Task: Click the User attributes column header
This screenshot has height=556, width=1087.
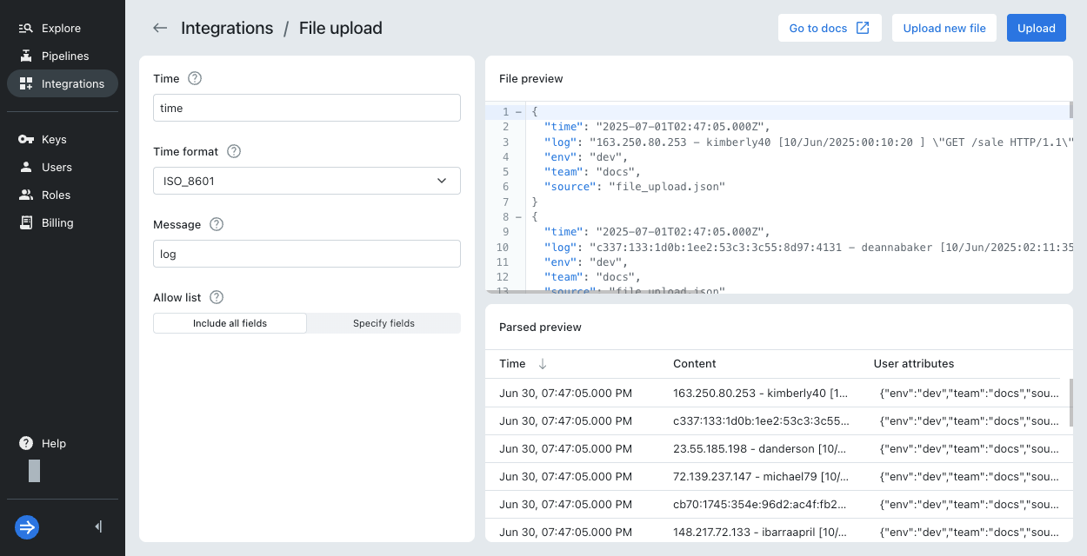Action: tap(914, 364)
